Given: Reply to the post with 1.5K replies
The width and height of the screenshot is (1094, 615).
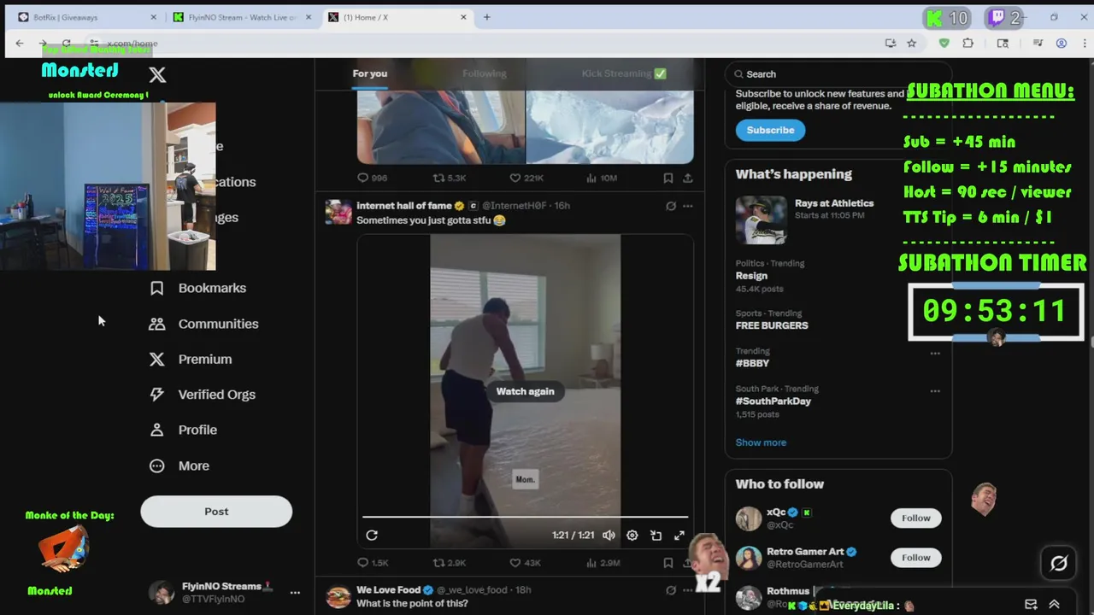Looking at the screenshot, I should tap(373, 563).
